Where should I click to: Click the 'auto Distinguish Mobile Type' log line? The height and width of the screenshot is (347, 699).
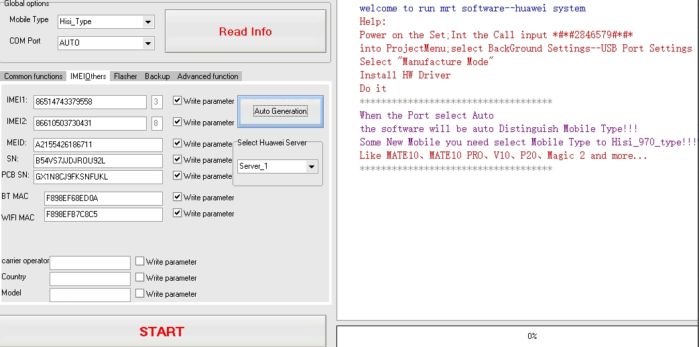point(499,129)
